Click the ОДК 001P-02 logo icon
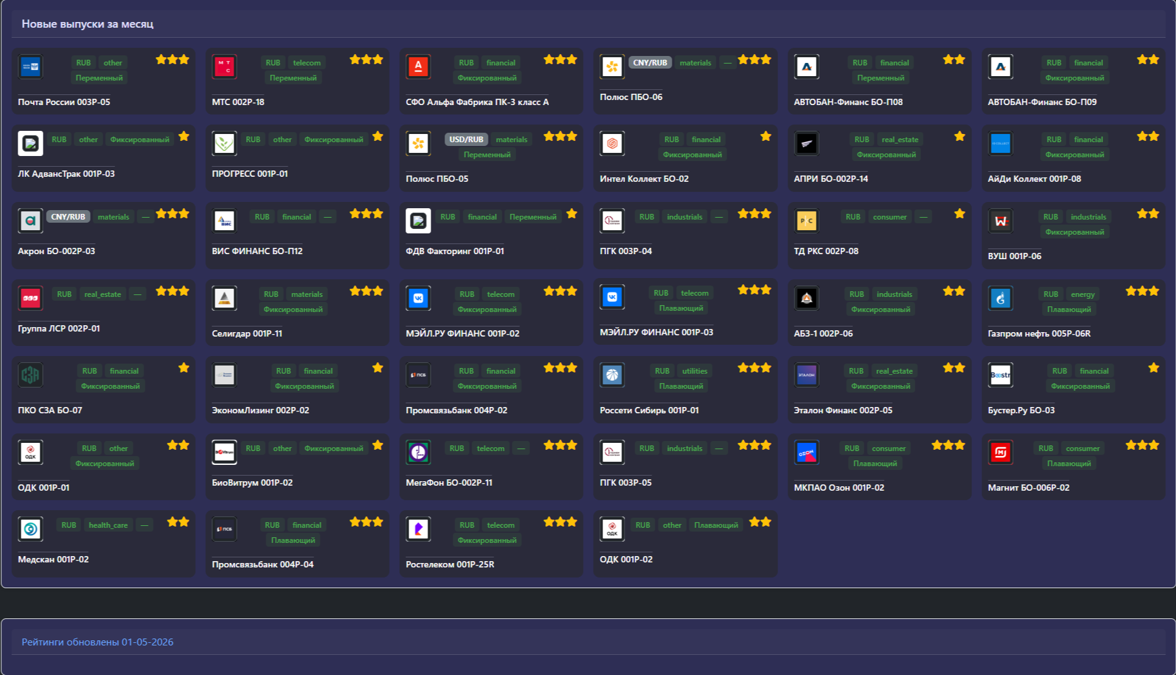Image resolution: width=1176 pixels, height=675 pixels. [x=612, y=529]
